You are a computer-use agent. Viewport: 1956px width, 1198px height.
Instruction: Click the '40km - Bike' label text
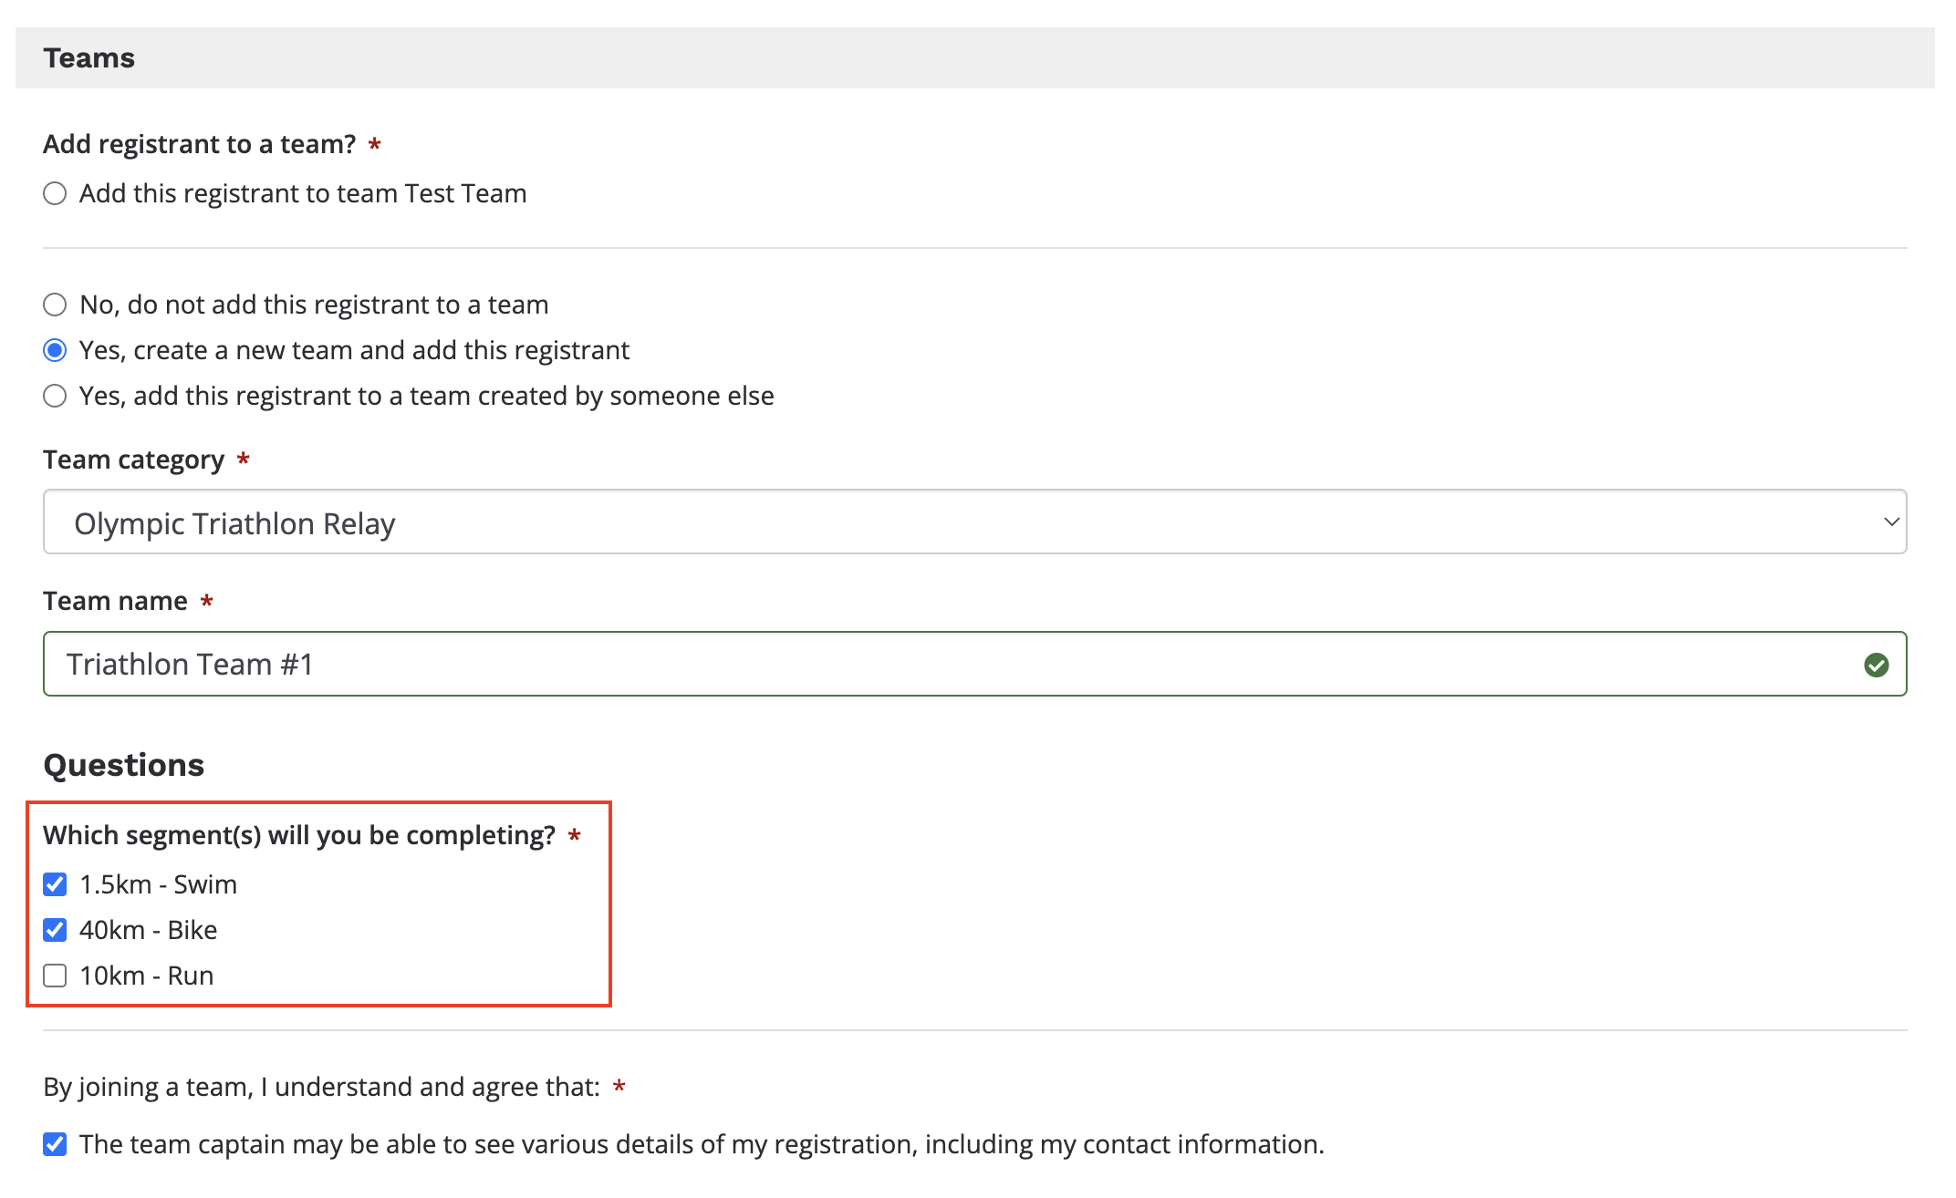point(148,930)
